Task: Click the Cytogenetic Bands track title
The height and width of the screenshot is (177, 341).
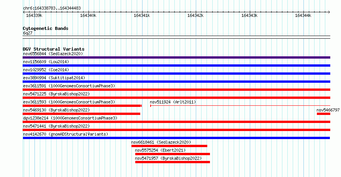Action: click(x=46, y=28)
